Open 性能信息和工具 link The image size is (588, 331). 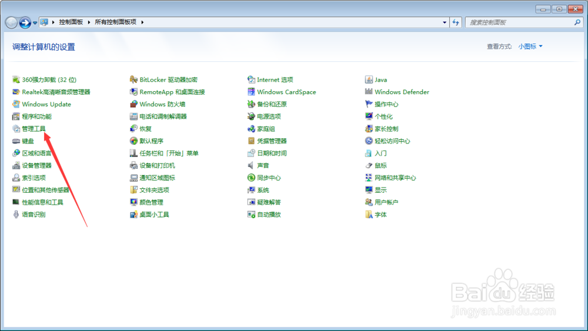42,202
